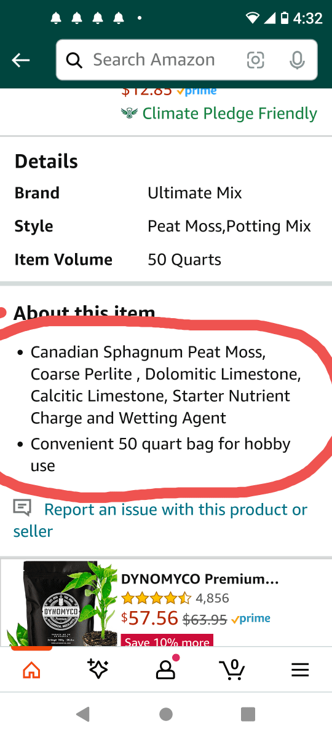Screen dimensions: 332x737
Task: Open the hamburger menu icon
Action: (x=300, y=671)
